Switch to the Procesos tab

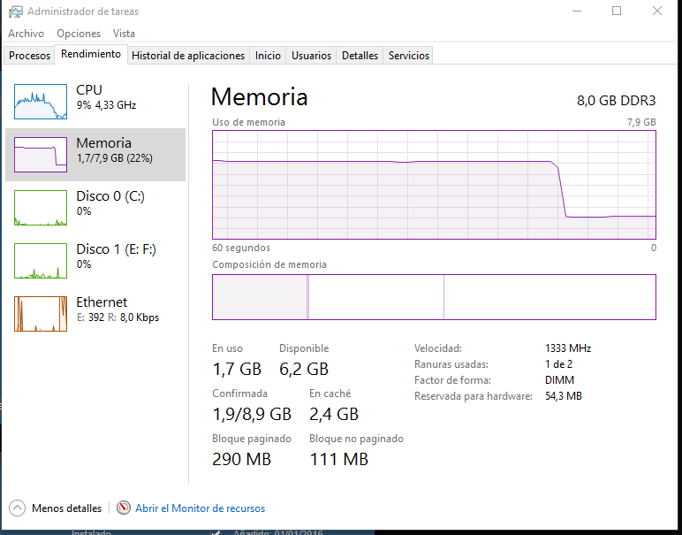[x=30, y=56]
